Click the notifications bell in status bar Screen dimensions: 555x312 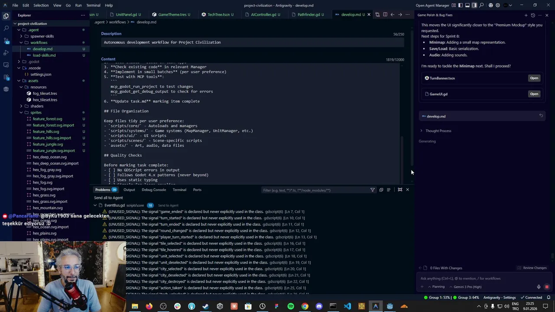(x=548, y=298)
